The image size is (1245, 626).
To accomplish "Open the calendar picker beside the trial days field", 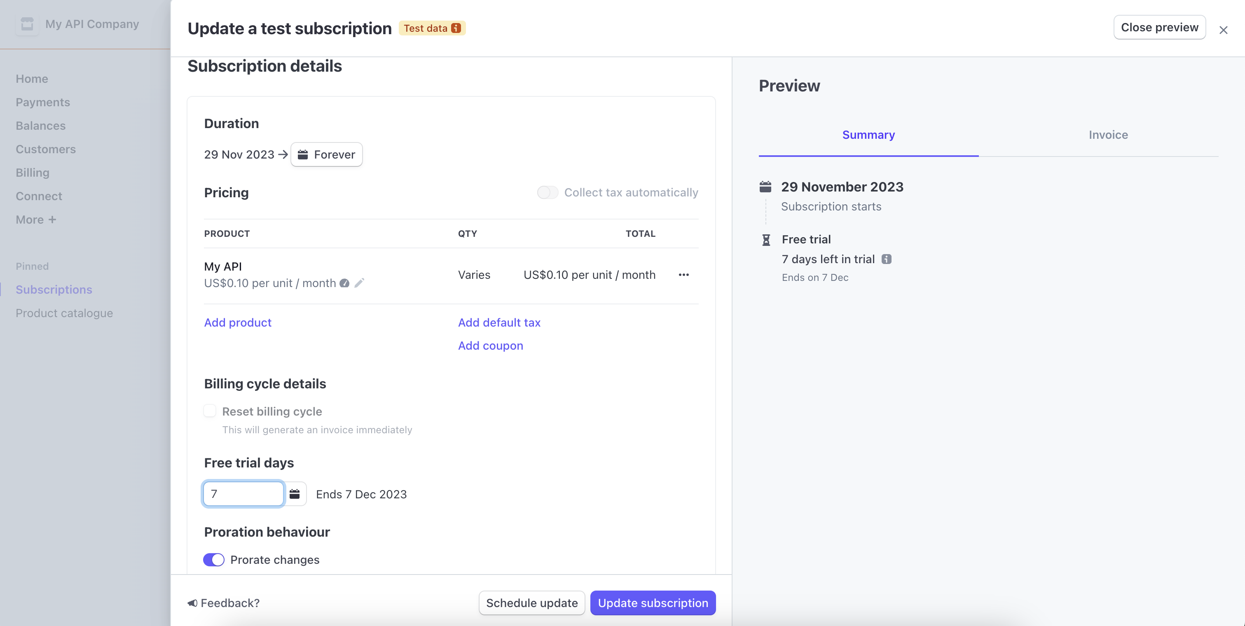I will pos(295,494).
